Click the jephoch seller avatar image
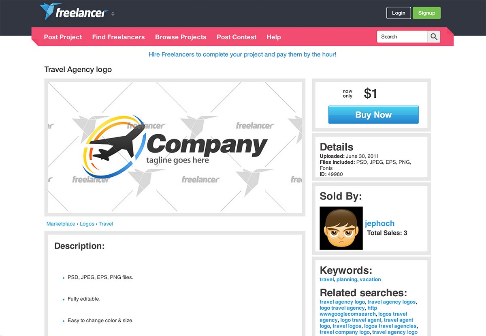486x336 pixels. (x=341, y=228)
